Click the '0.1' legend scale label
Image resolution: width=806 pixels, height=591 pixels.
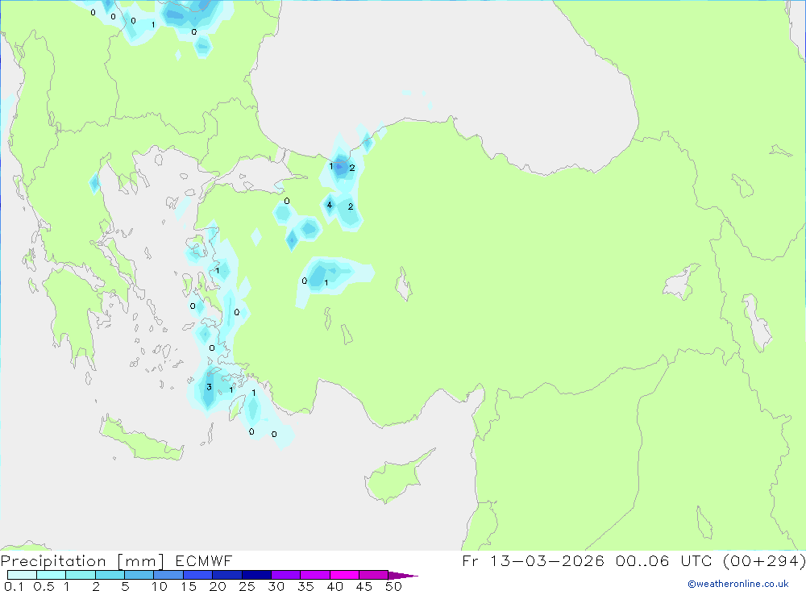[x=14, y=586]
